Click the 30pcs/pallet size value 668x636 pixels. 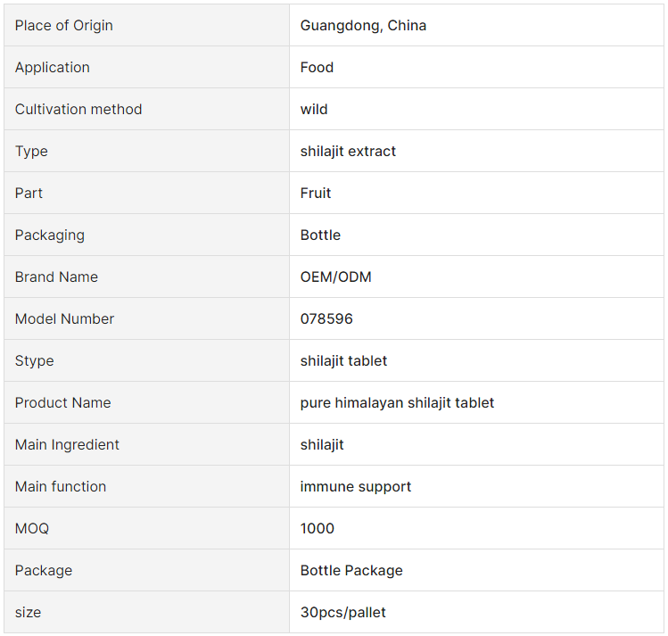[x=343, y=612]
